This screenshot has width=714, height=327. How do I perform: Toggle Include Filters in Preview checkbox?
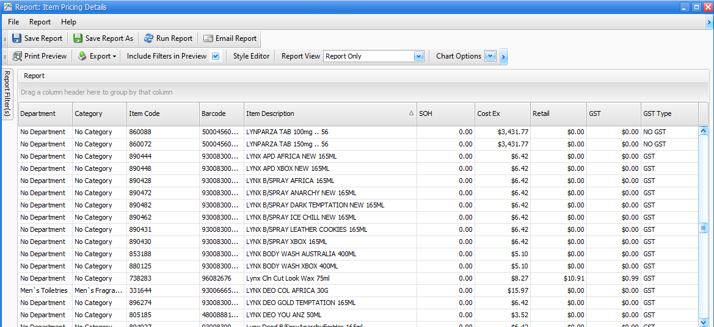point(216,56)
